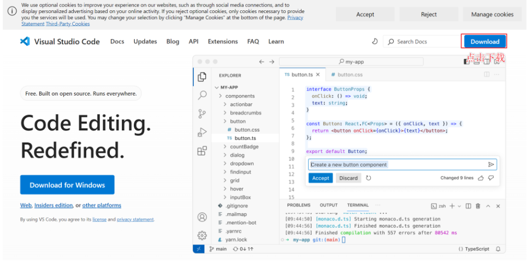Expand the components folder

[221, 96]
